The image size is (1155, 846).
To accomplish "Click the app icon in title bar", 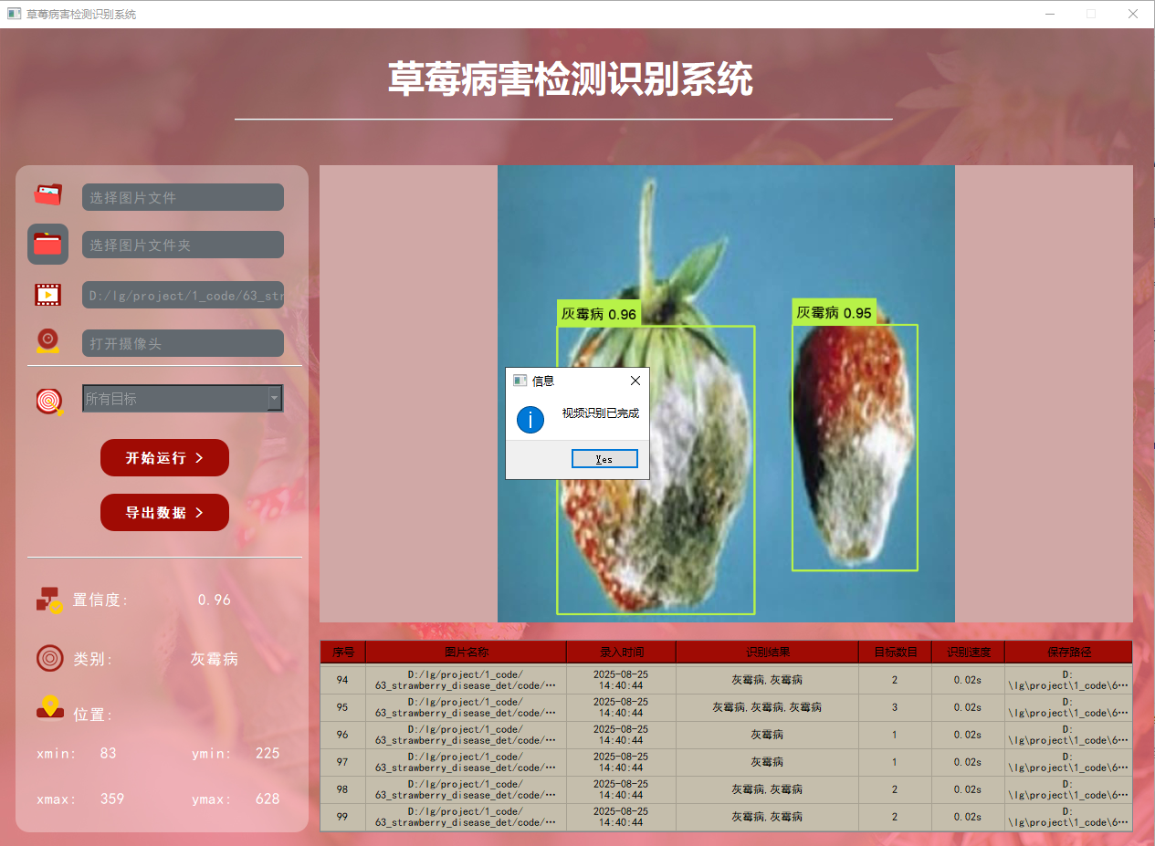I will [x=14, y=14].
